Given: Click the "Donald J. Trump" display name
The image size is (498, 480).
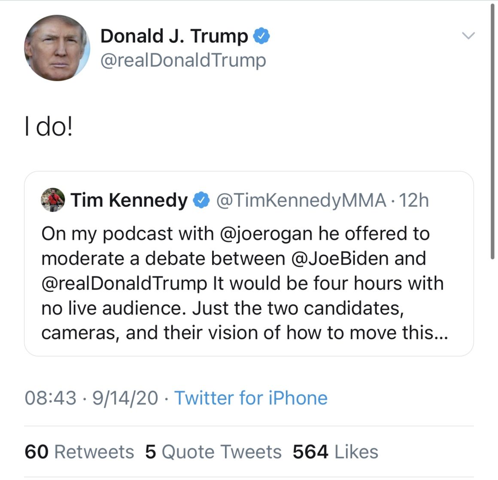Looking at the screenshot, I should point(174,36).
